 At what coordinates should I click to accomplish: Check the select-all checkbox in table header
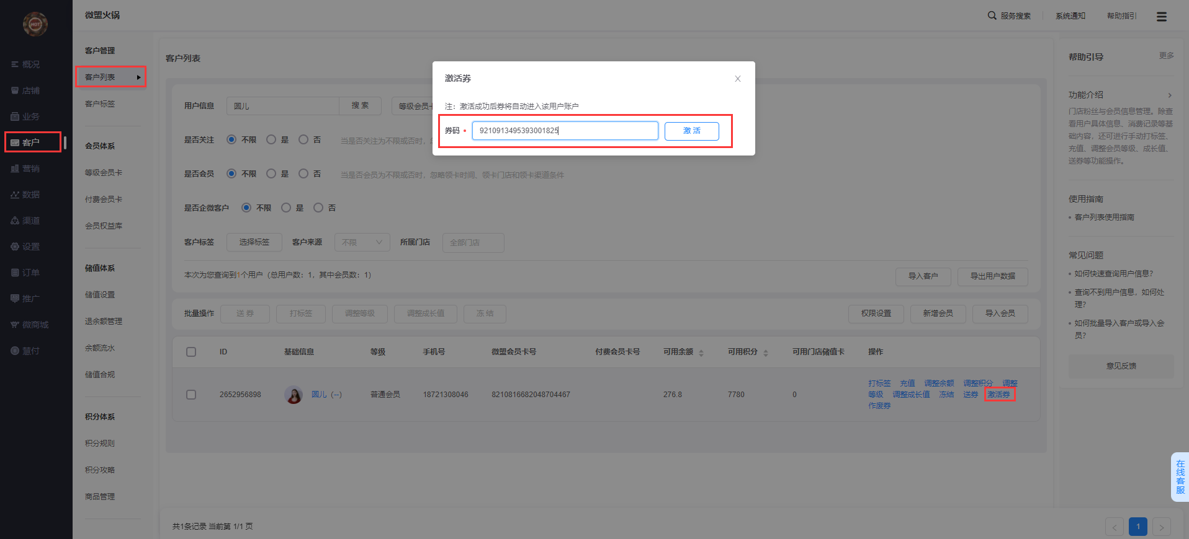pyautogui.click(x=191, y=352)
